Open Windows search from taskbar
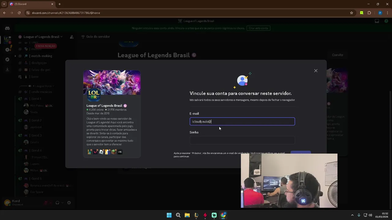Image resolution: width=392 pixels, height=220 pixels. tap(178, 215)
